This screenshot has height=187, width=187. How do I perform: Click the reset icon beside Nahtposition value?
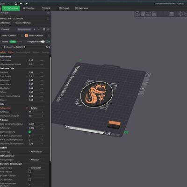coord(27,108)
